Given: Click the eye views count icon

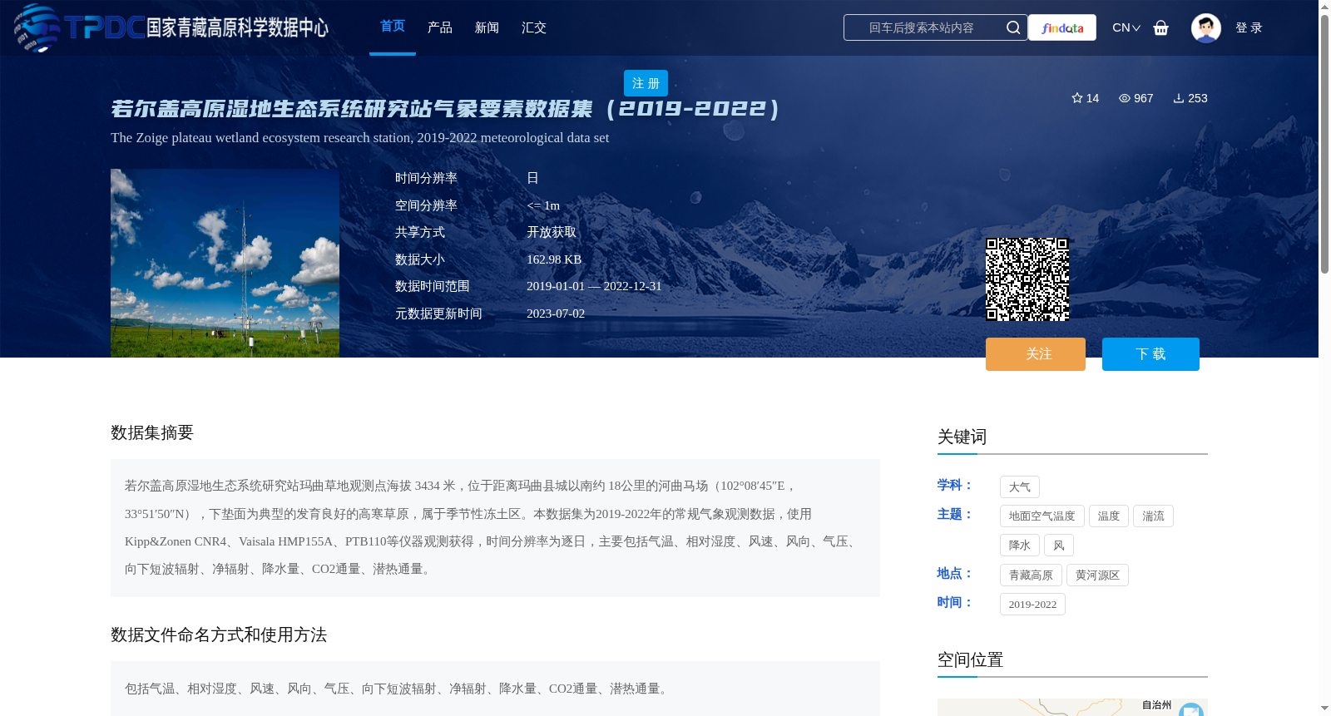Looking at the screenshot, I should 1125,98.
